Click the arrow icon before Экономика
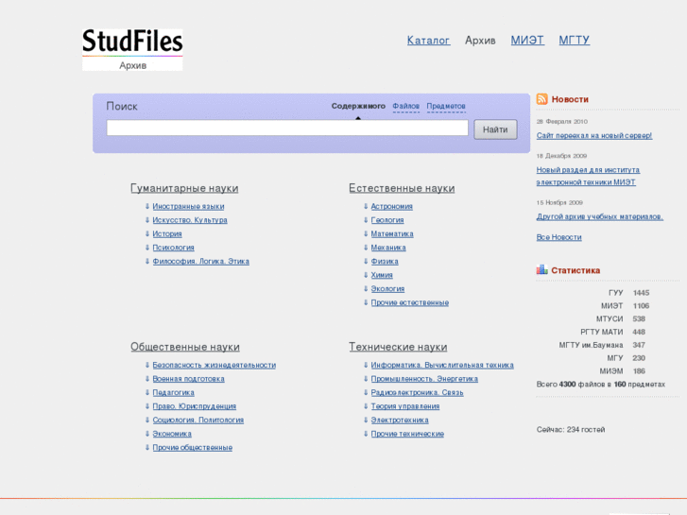This screenshot has height=515, width=687. [147, 434]
